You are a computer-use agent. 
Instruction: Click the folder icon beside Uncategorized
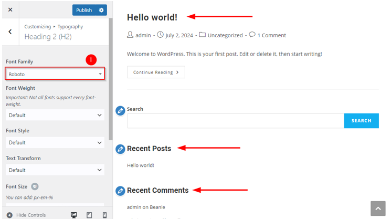click(202, 35)
